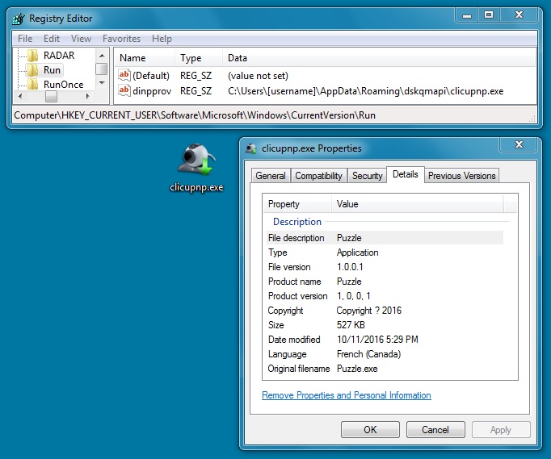
Task: Open the clicupnp.exe desktop webcam icon
Action: click(196, 159)
